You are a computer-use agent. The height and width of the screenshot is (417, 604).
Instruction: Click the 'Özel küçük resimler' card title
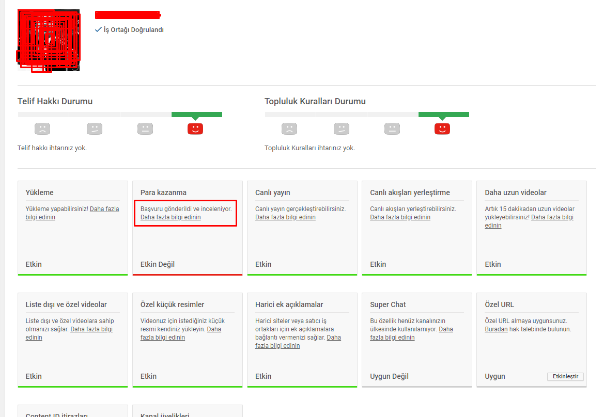click(172, 304)
